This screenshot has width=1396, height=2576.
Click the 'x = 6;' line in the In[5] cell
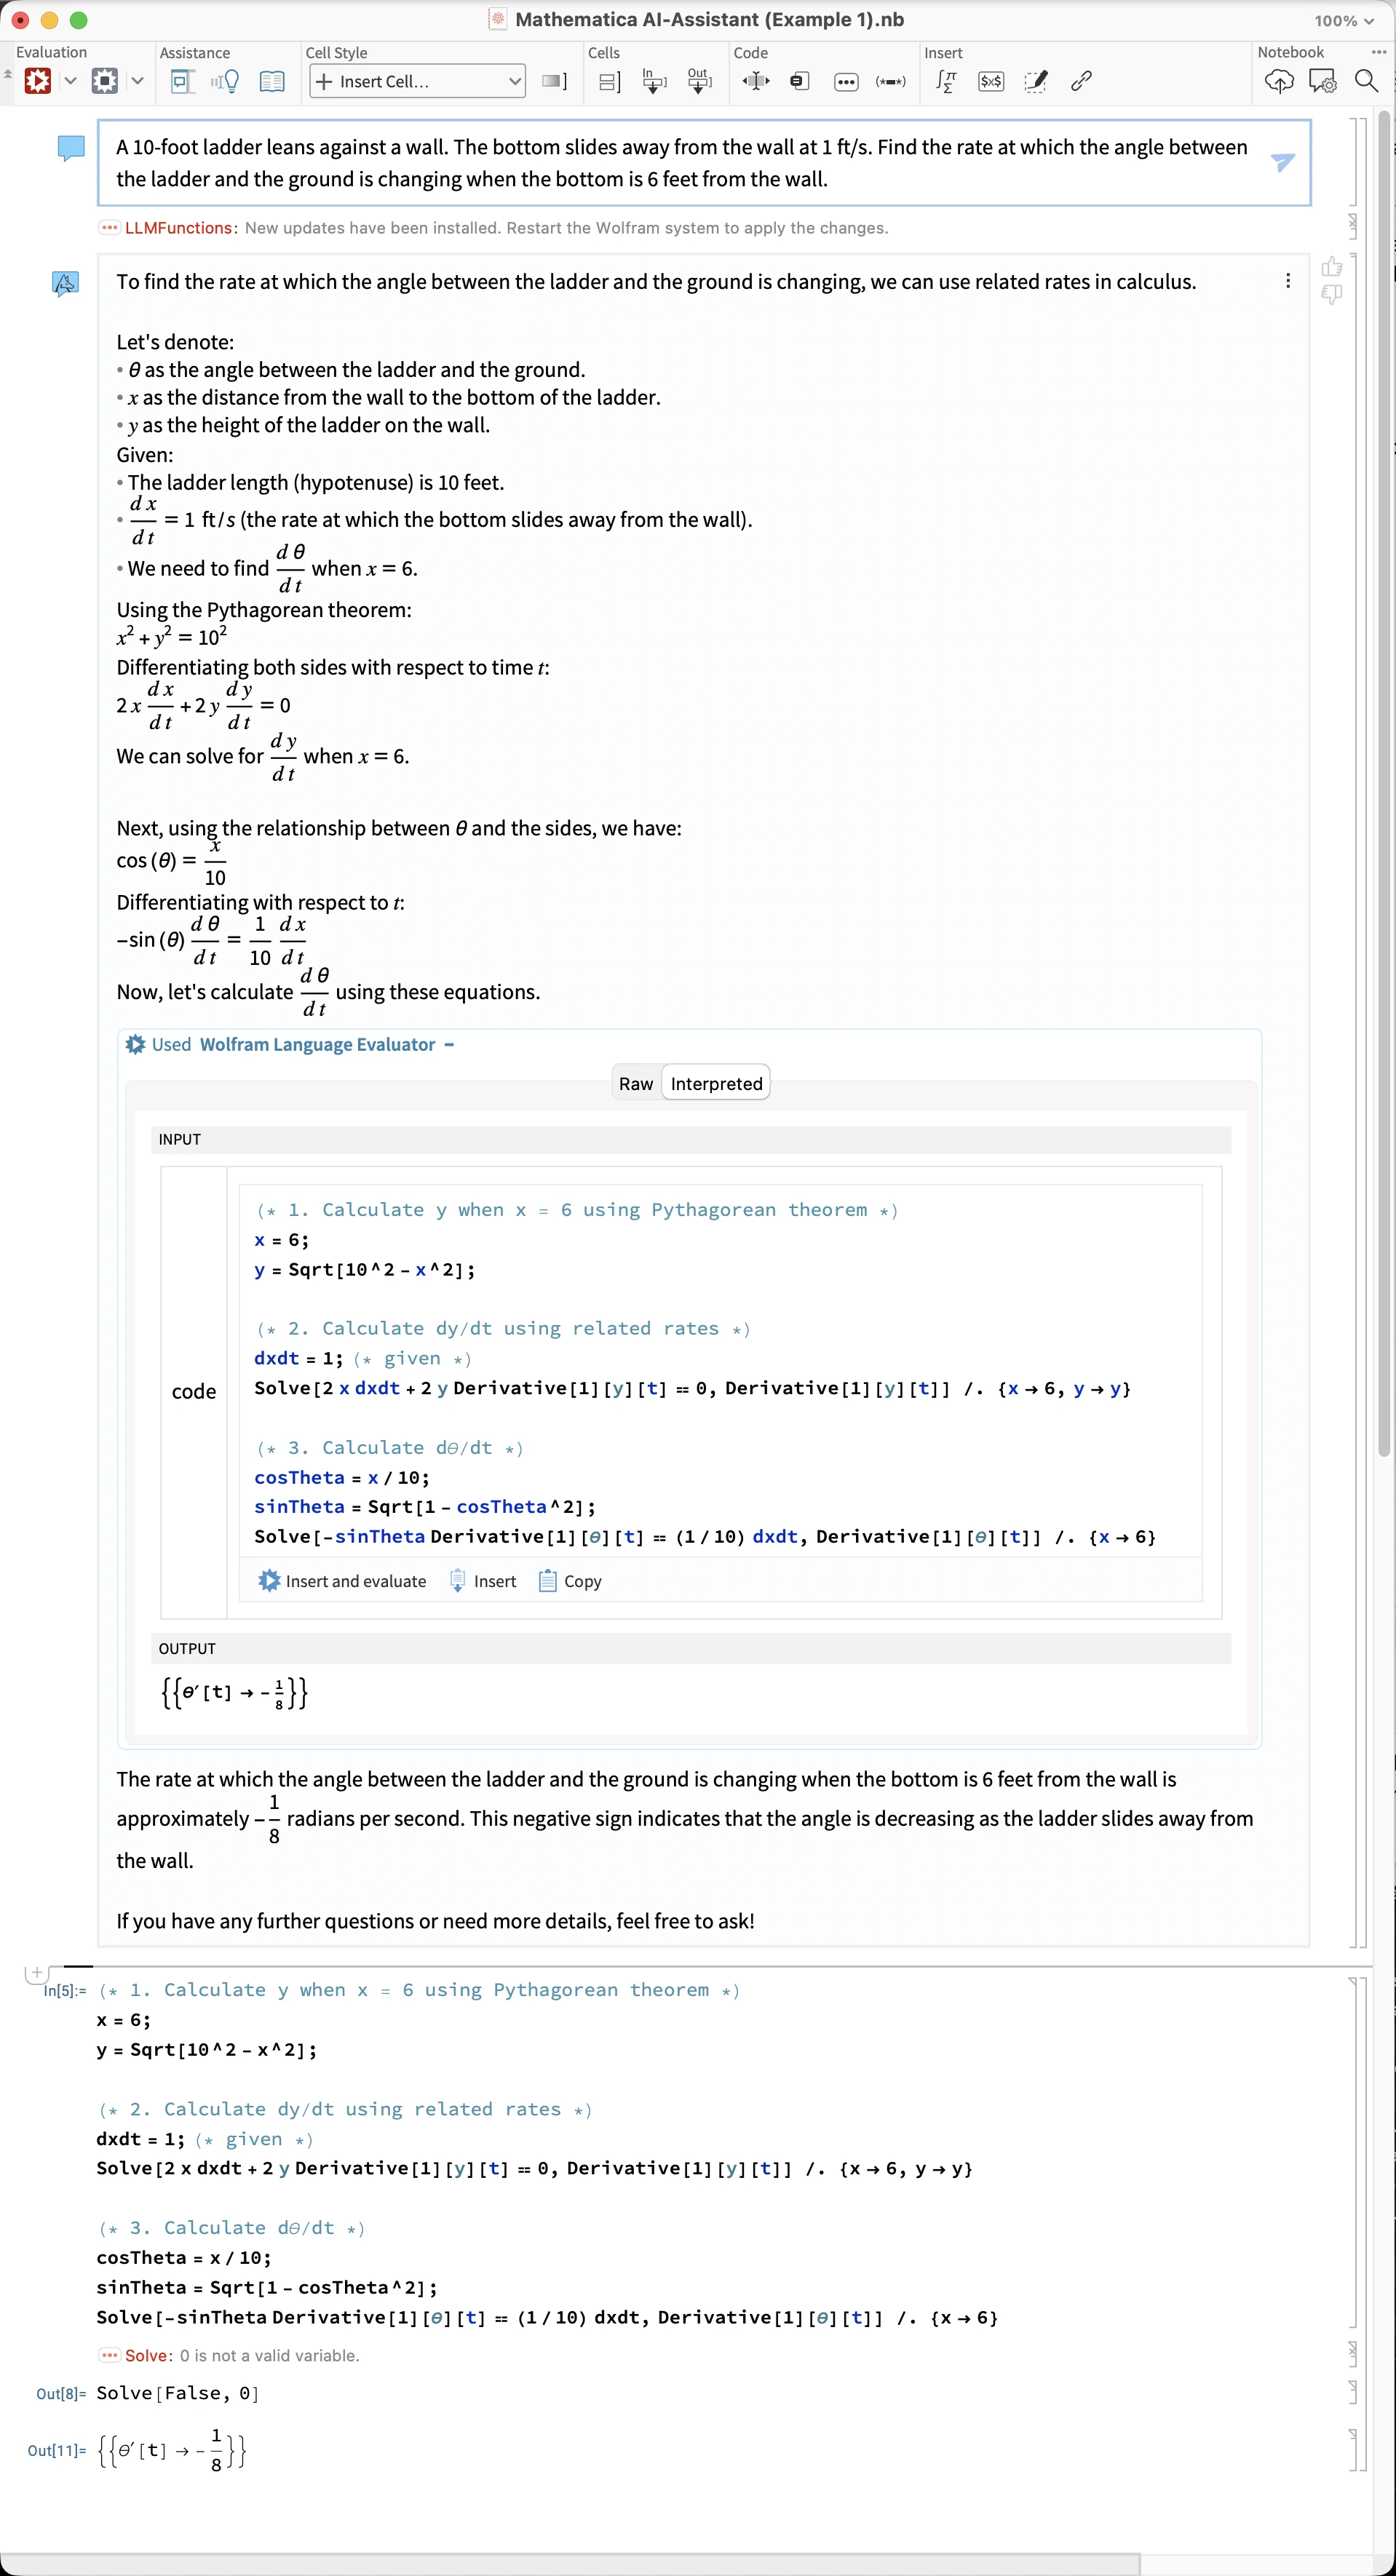(124, 2020)
